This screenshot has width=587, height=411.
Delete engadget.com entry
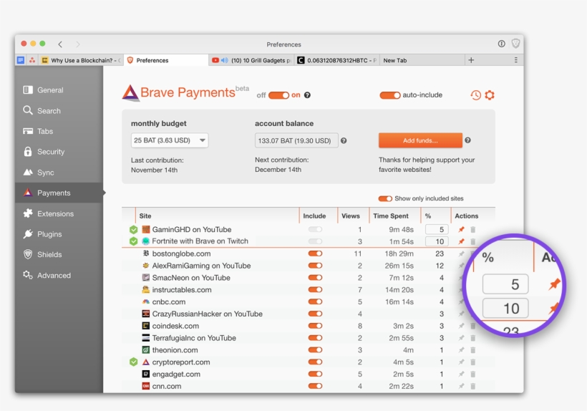pyautogui.click(x=472, y=374)
